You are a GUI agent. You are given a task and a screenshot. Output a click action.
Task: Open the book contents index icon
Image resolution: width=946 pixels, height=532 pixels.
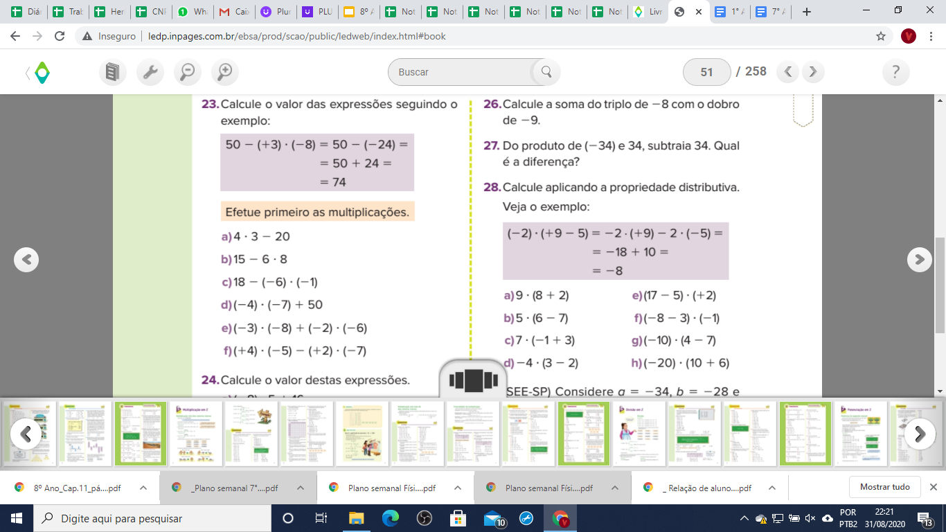click(x=112, y=71)
